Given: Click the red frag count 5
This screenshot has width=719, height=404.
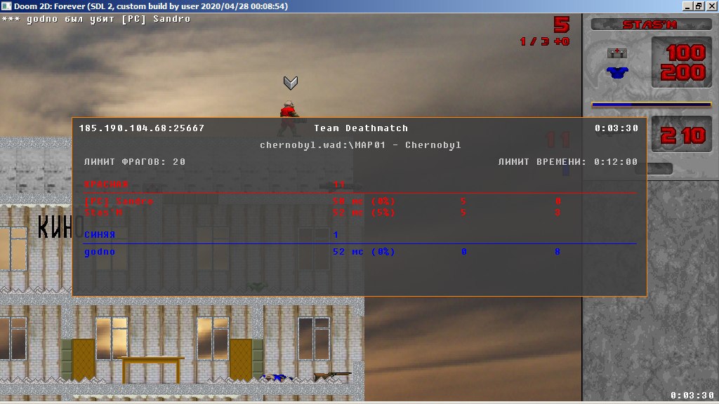Looking at the screenshot, I should tap(561, 25).
